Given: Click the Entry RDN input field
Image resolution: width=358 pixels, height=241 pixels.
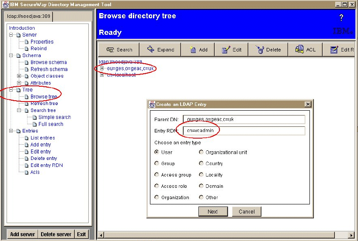Looking at the screenshot, I should point(244,131).
